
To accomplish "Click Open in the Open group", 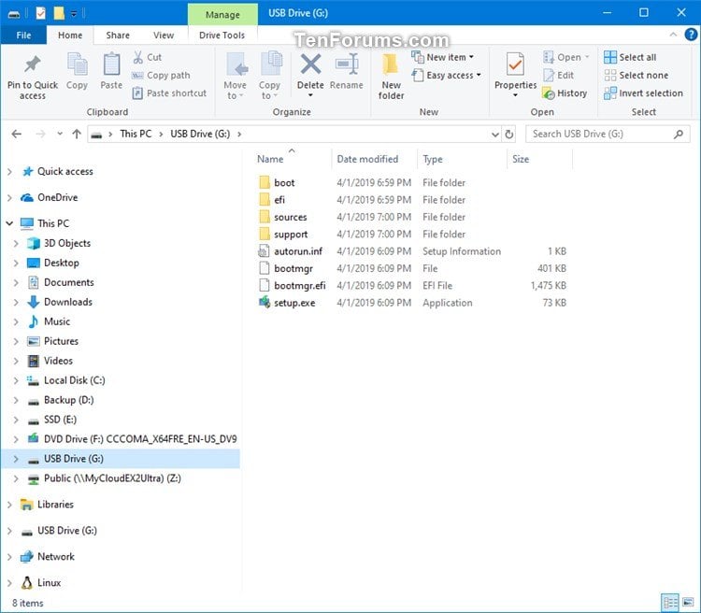I will [566, 57].
